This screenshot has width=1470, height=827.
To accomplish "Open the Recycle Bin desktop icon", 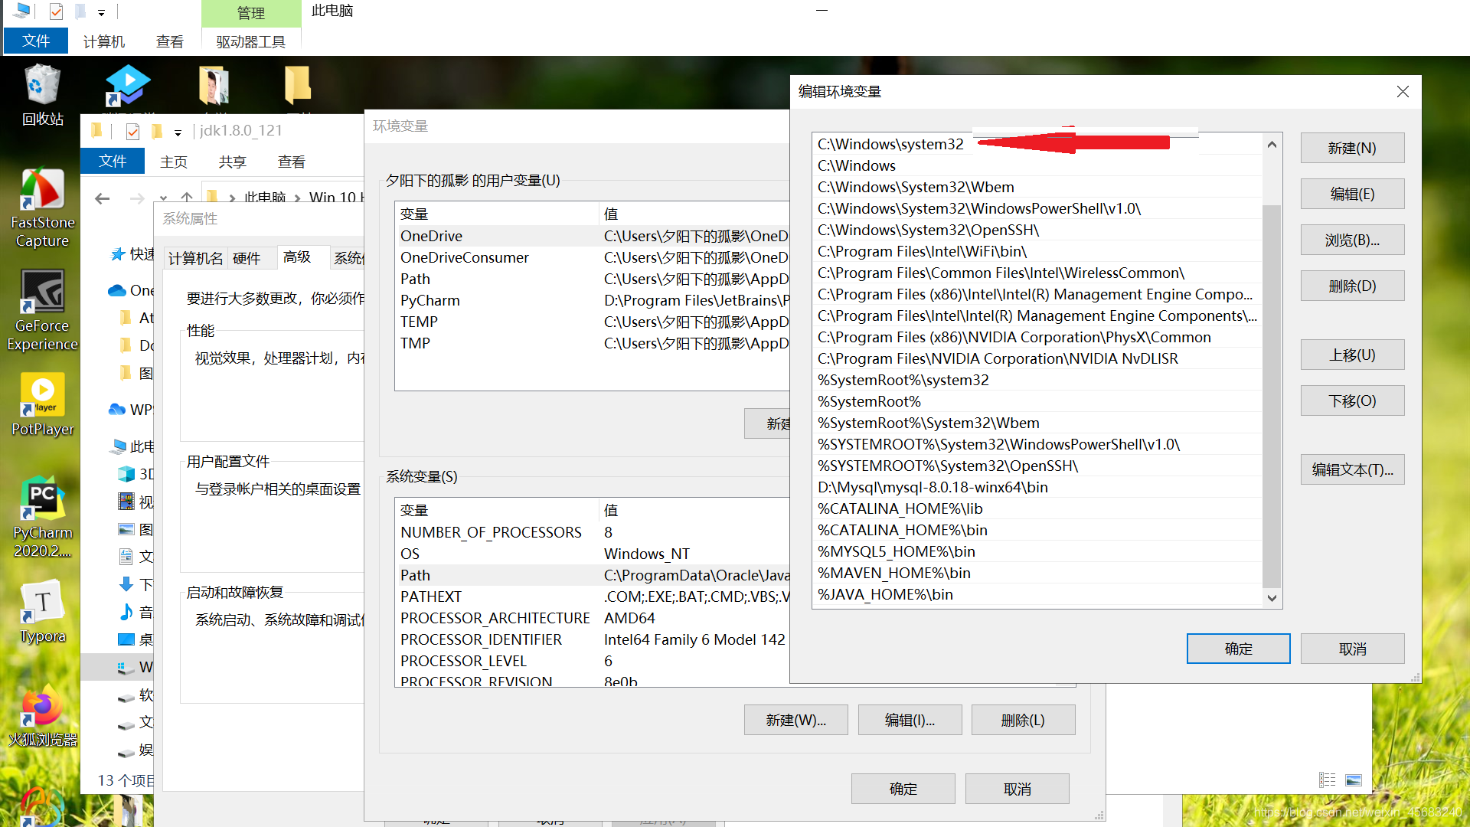I will (42, 94).
